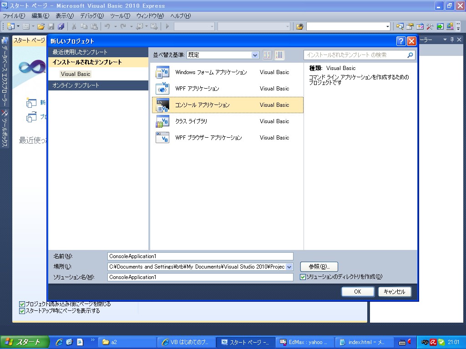Open the toolbar search combo box dropdown
The width and height of the screenshot is (466, 349).
(x=387, y=27)
